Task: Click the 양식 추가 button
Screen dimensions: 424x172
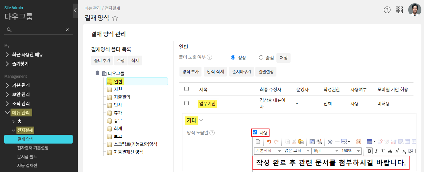Action: [x=191, y=71]
